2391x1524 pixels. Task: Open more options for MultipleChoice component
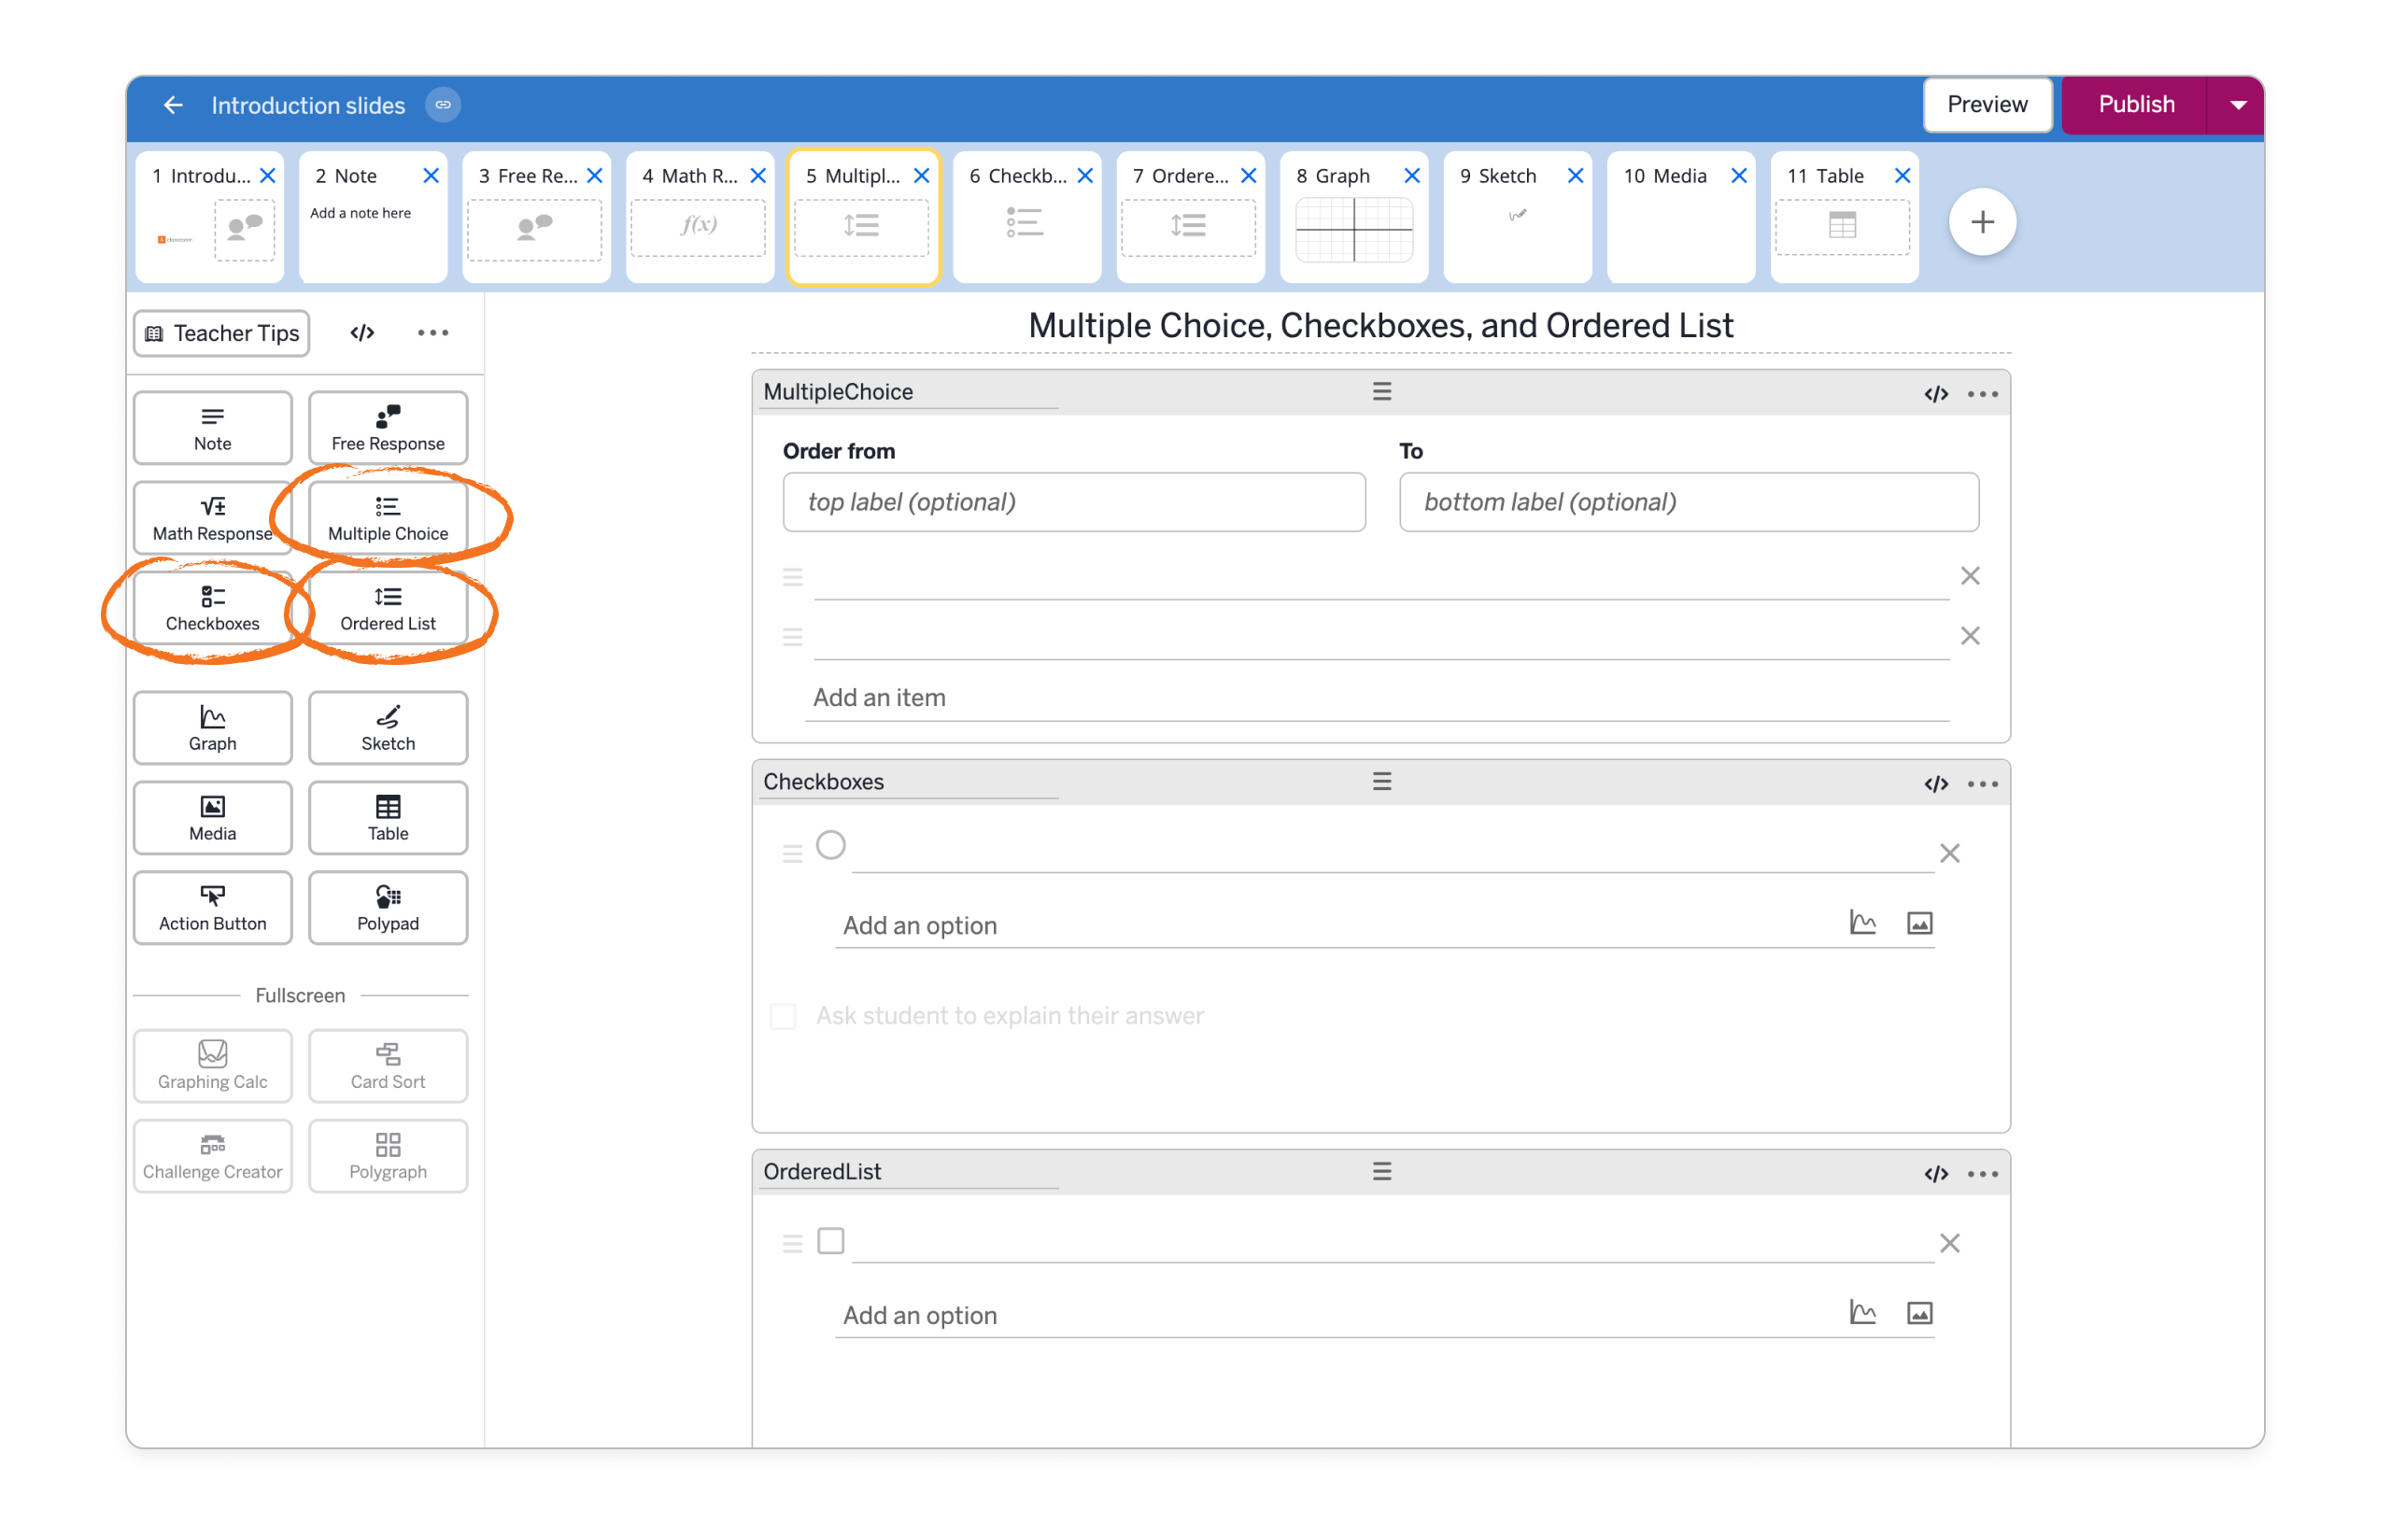[x=1983, y=394]
